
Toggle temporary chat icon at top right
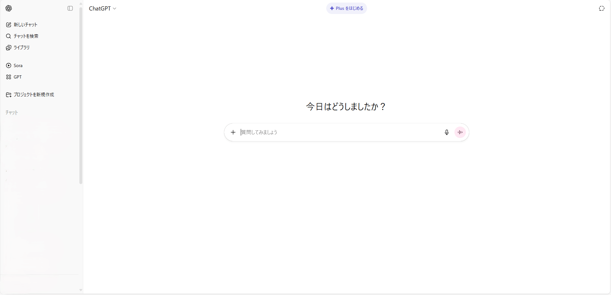(x=601, y=8)
